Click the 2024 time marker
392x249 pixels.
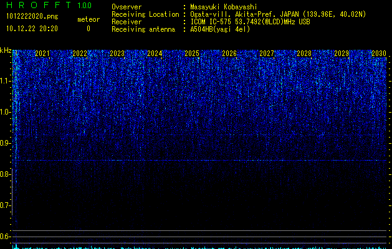(155, 54)
